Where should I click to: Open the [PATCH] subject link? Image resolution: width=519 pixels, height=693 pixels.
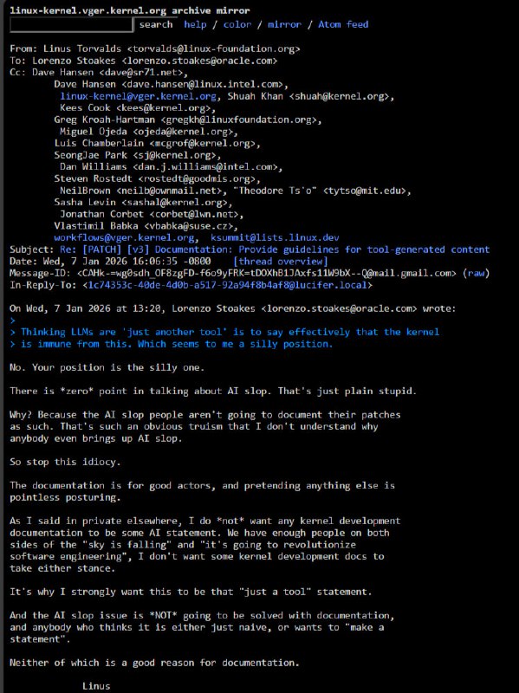[101, 249]
